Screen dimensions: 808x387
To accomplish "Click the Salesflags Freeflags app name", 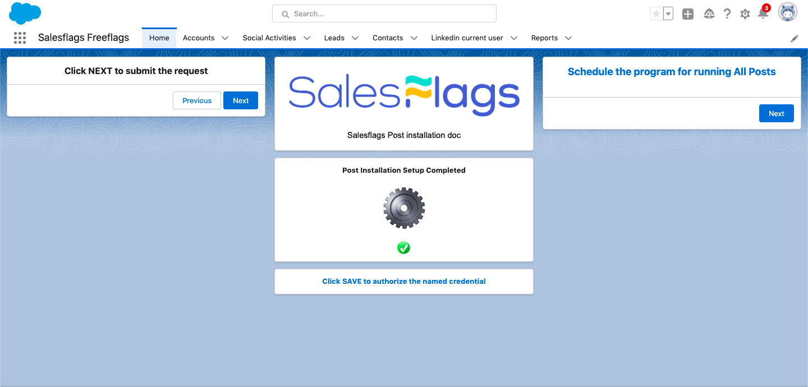I will tap(84, 38).
